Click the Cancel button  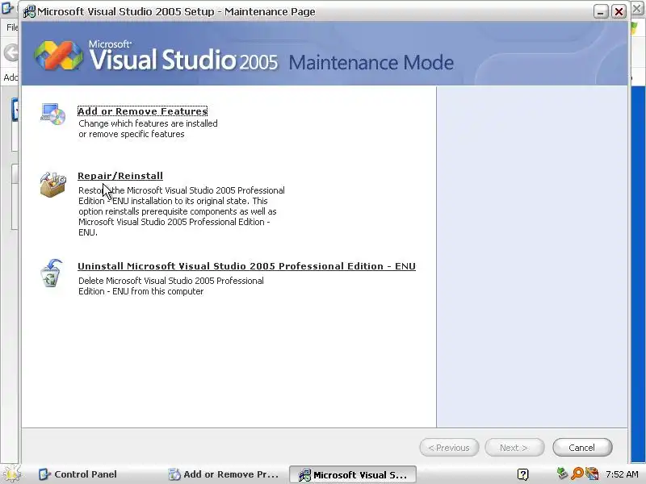pyautogui.click(x=582, y=448)
